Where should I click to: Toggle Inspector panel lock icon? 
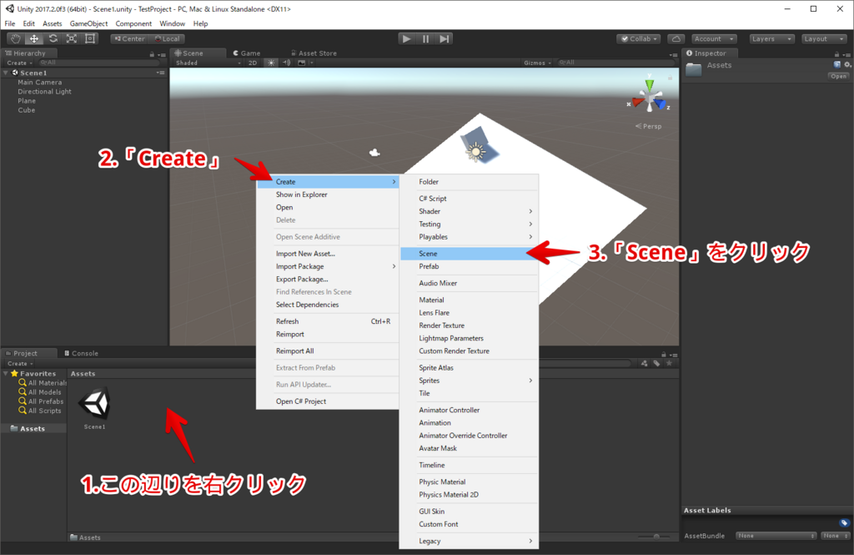point(836,54)
